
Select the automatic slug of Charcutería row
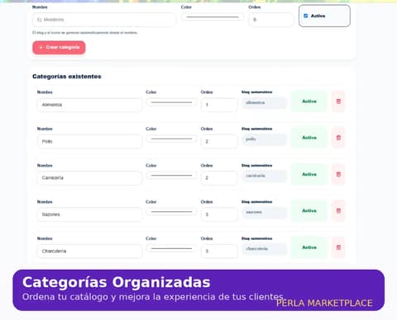click(x=264, y=249)
